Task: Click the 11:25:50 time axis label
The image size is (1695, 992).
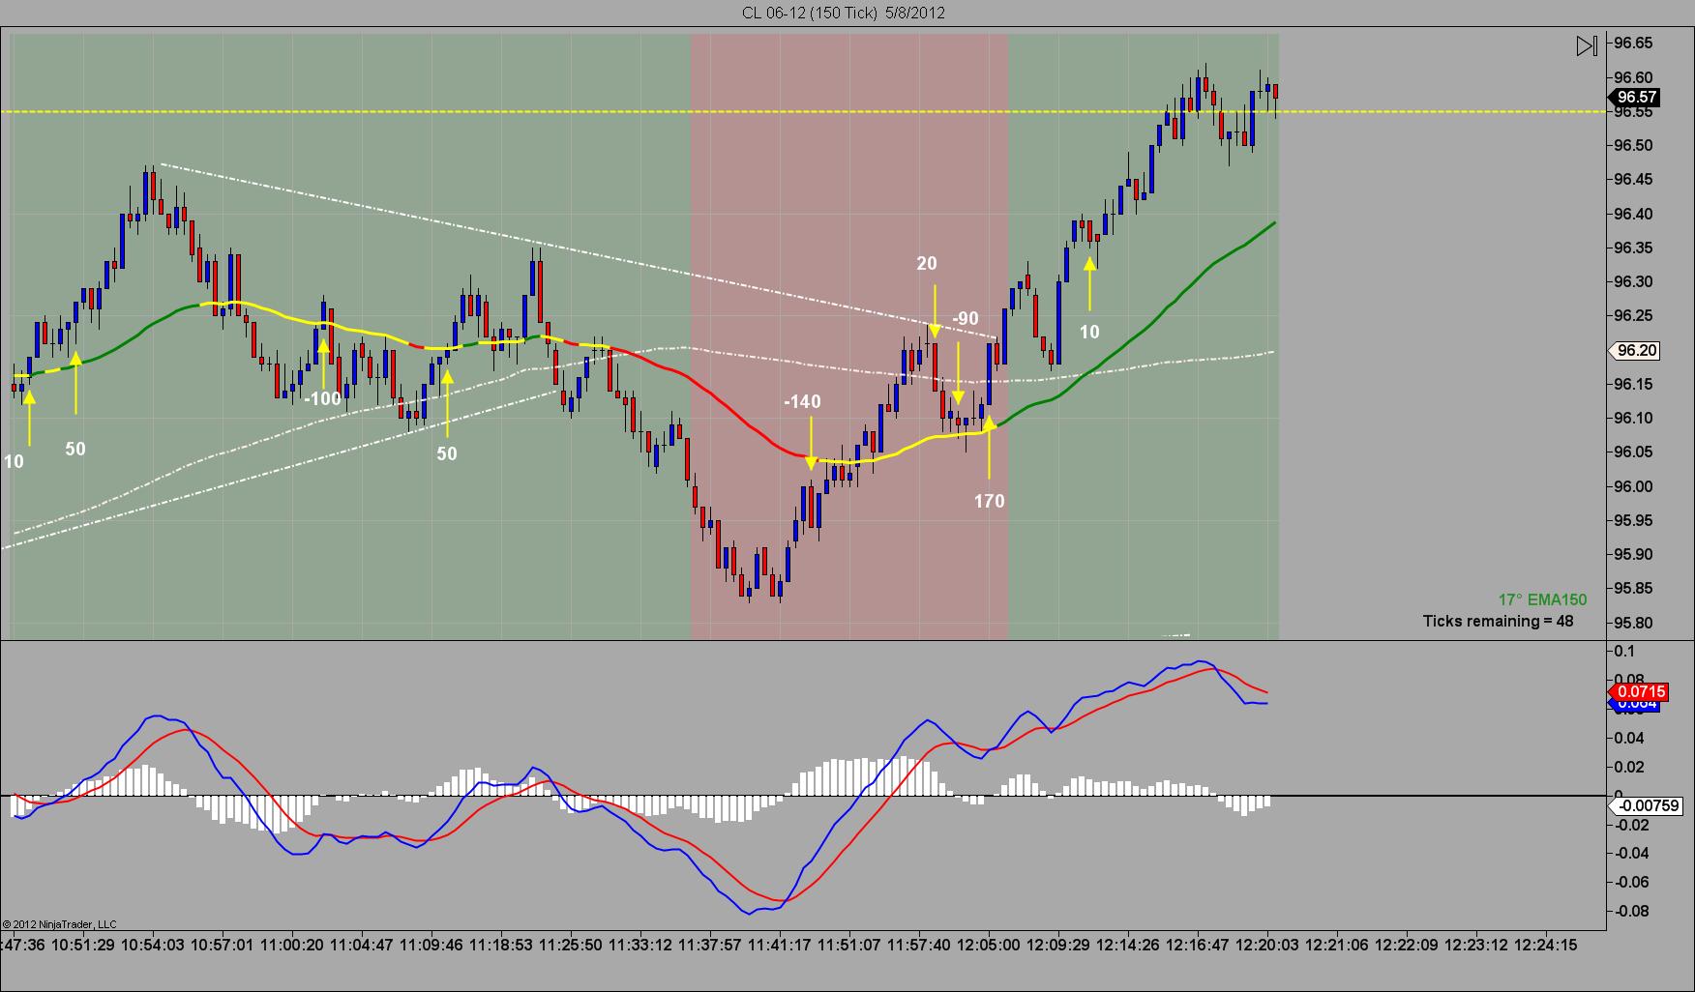Action: tap(571, 945)
